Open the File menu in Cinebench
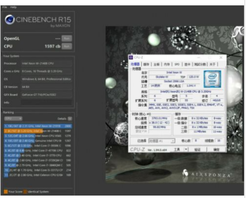Viewport: 248px width, 198px height. pos(4,7)
